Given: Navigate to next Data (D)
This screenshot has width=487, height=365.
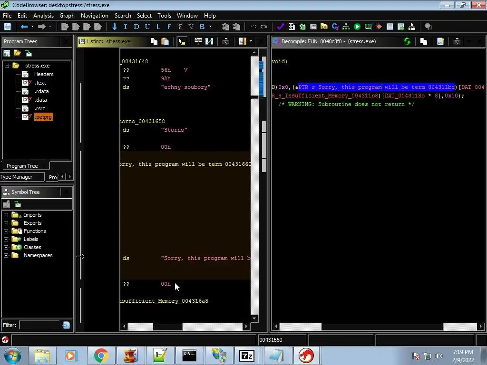Looking at the screenshot, I should [x=136, y=27].
